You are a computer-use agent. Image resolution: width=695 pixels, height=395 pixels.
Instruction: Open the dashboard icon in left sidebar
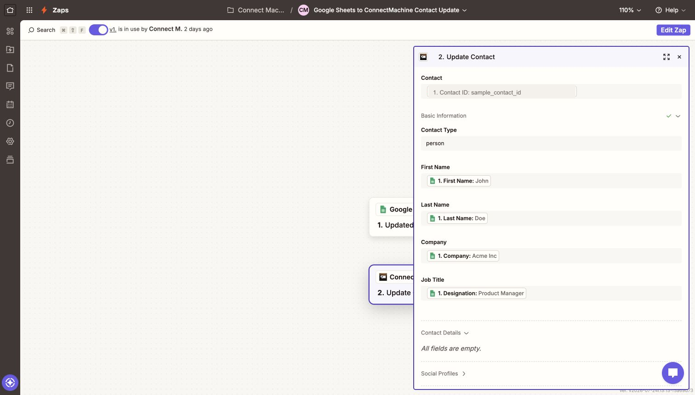pos(10,31)
